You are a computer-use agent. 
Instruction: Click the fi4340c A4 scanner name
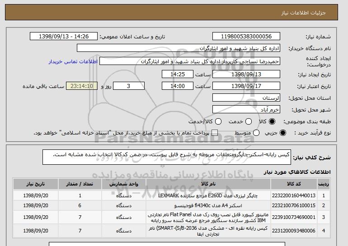(x=208, y=206)
